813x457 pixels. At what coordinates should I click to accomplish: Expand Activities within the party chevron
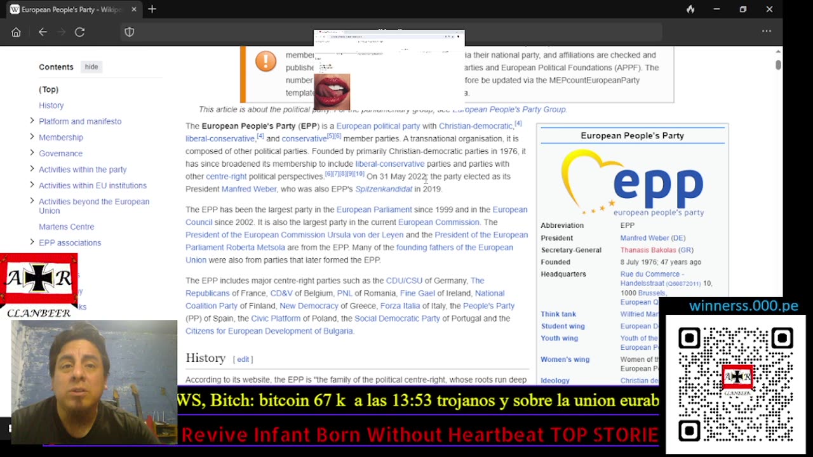pos(32,169)
